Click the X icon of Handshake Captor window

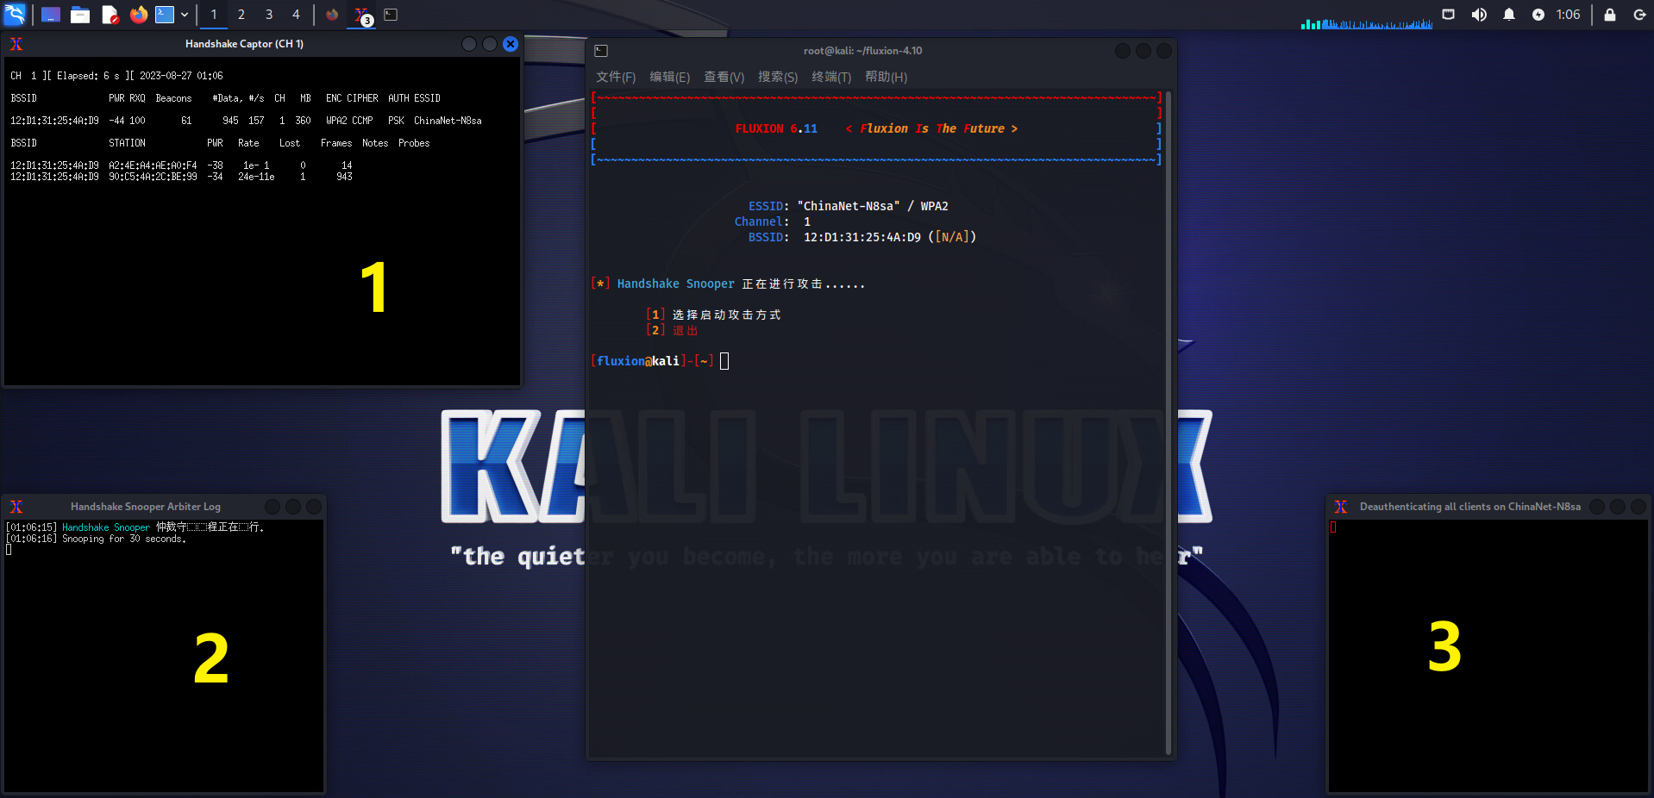[16, 44]
